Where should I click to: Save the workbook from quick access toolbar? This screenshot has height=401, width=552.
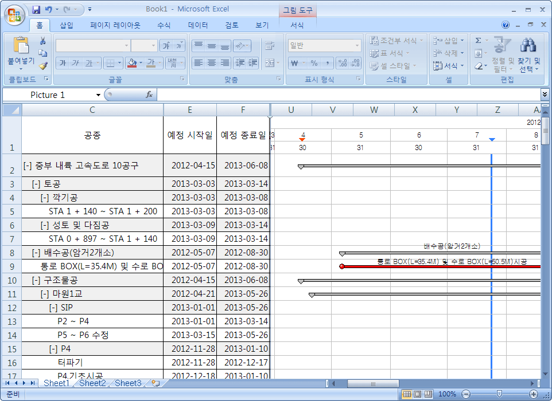[37, 10]
